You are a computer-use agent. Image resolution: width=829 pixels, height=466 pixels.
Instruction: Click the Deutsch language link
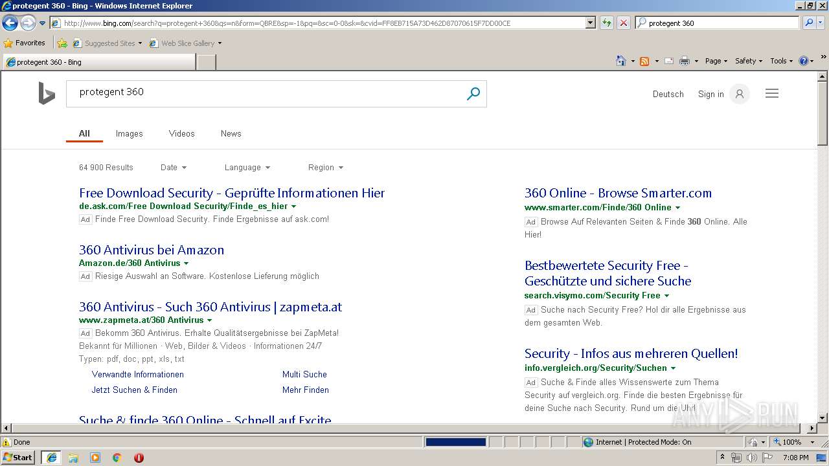668,94
